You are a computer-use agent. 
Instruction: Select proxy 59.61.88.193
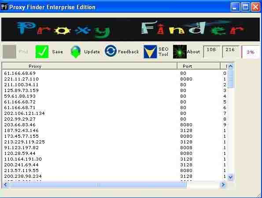(20, 96)
